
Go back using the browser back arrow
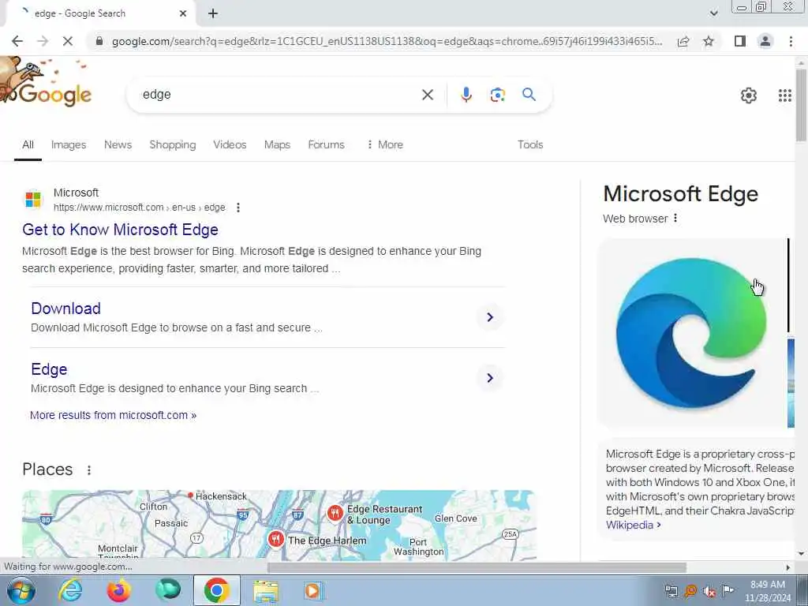(x=17, y=41)
